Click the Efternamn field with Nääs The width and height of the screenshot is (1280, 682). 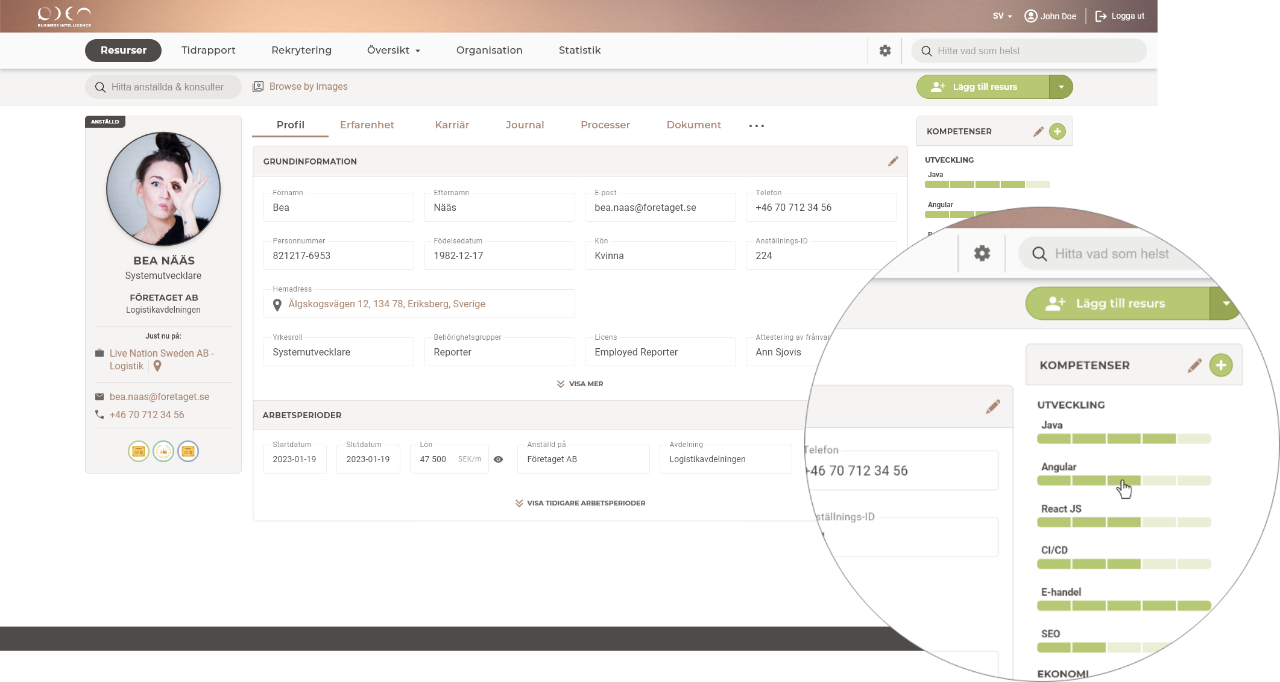[x=499, y=207]
